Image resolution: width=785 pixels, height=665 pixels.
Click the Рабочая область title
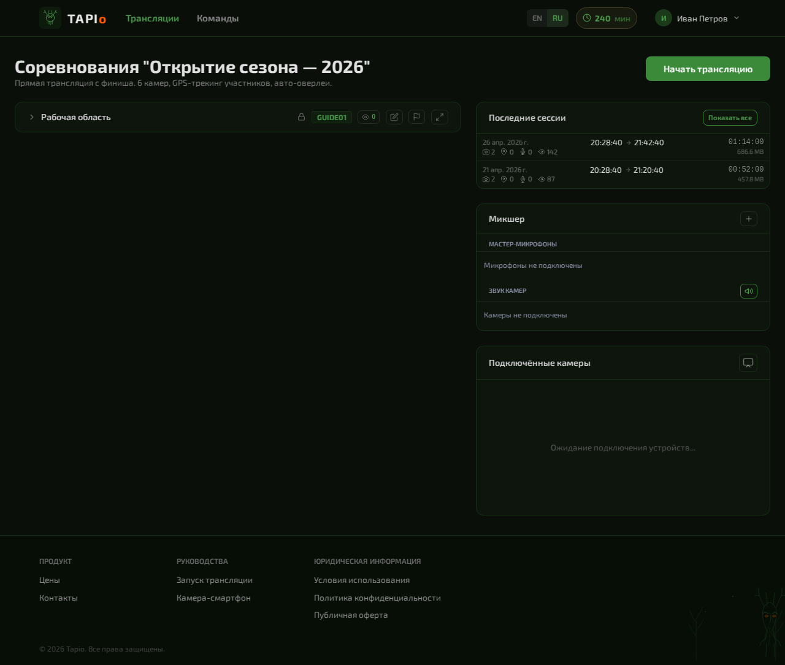pyautogui.click(x=76, y=117)
